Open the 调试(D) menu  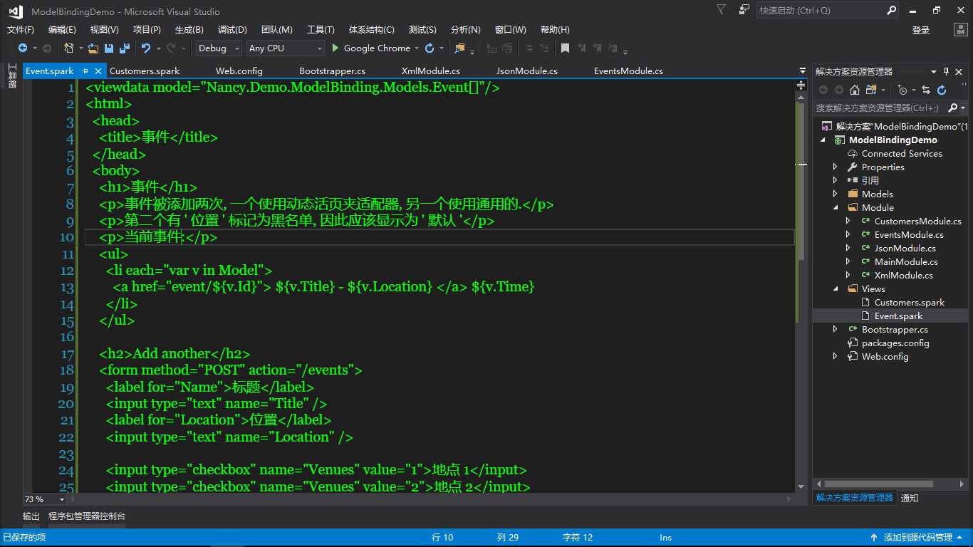coord(232,30)
